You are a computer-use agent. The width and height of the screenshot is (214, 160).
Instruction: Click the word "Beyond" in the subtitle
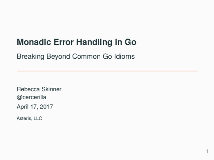click(54, 57)
